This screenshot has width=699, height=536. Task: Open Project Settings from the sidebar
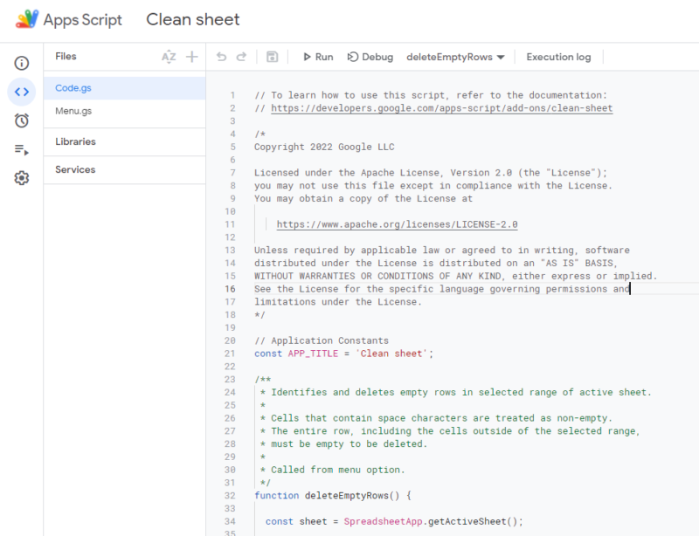tap(21, 177)
